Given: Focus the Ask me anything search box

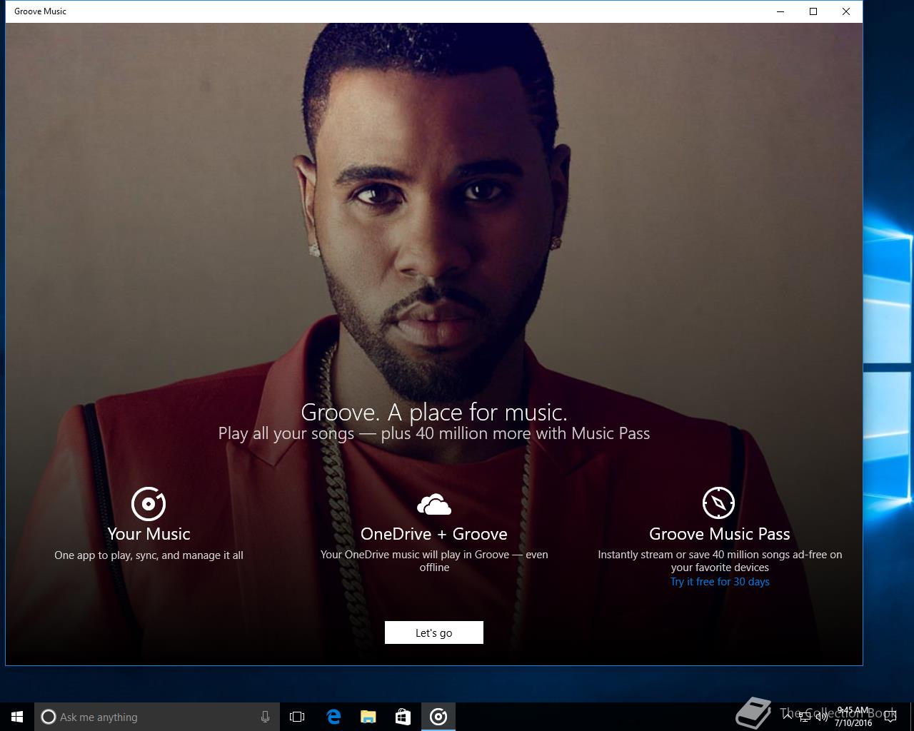Looking at the screenshot, I should [156, 717].
